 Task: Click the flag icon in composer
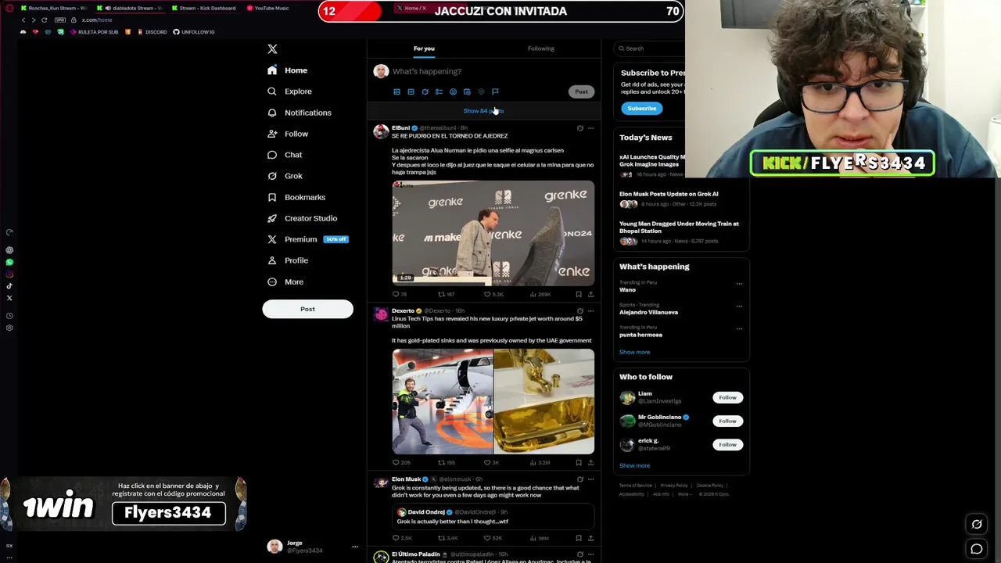(x=495, y=91)
